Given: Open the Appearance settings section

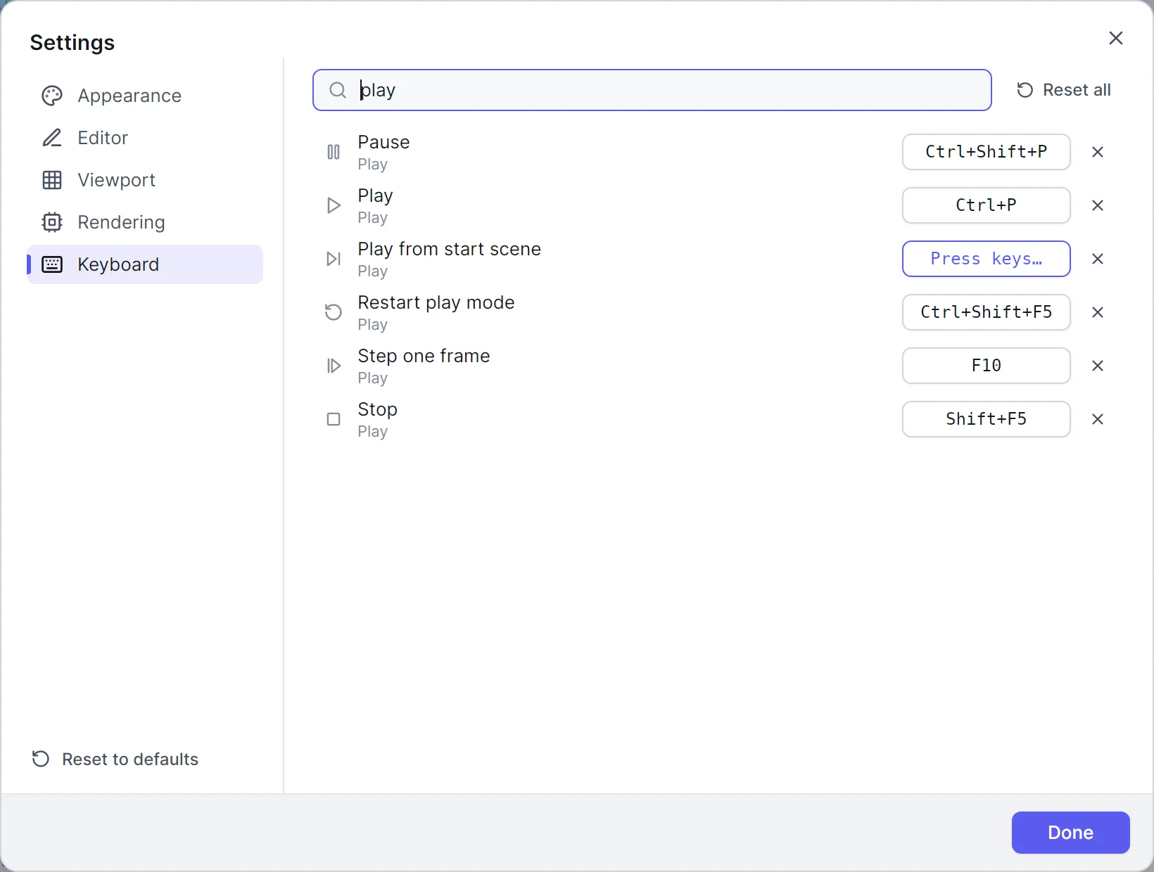Looking at the screenshot, I should point(145,96).
